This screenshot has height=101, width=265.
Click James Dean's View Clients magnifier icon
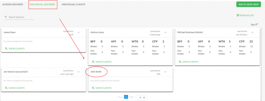click(6, 49)
